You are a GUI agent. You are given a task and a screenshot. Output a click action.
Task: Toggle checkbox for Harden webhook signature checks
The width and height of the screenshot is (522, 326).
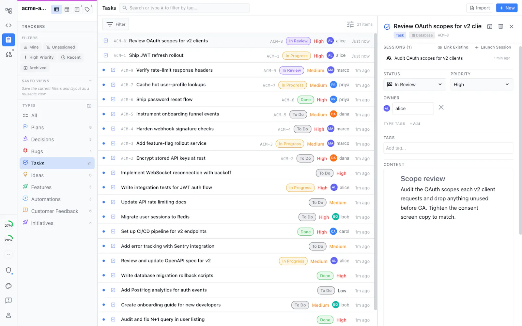(113, 129)
